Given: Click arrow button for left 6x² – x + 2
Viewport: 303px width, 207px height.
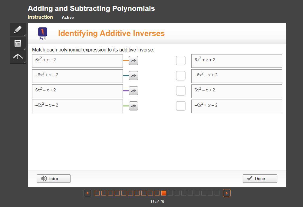Looking at the screenshot, I should click(133, 91).
